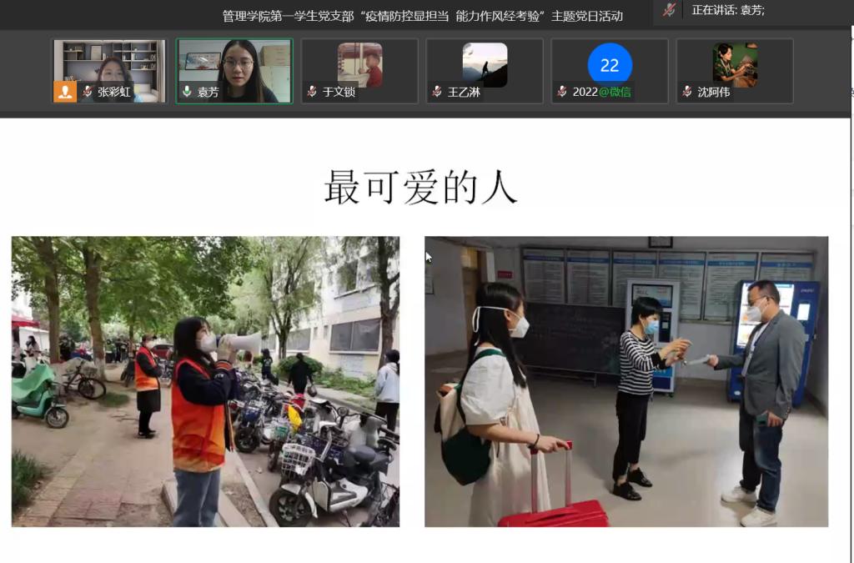Viewport: 854px width, 563px height.
Task: Click the orange host badge on 张彩虹's tile
Action: (x=65, y=92)
